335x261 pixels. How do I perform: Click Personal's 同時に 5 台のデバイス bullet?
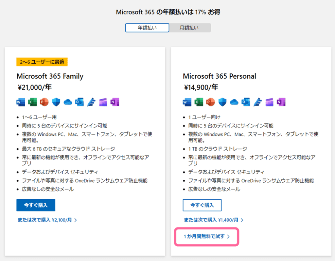pyautogui.click(x=231, y=126)
